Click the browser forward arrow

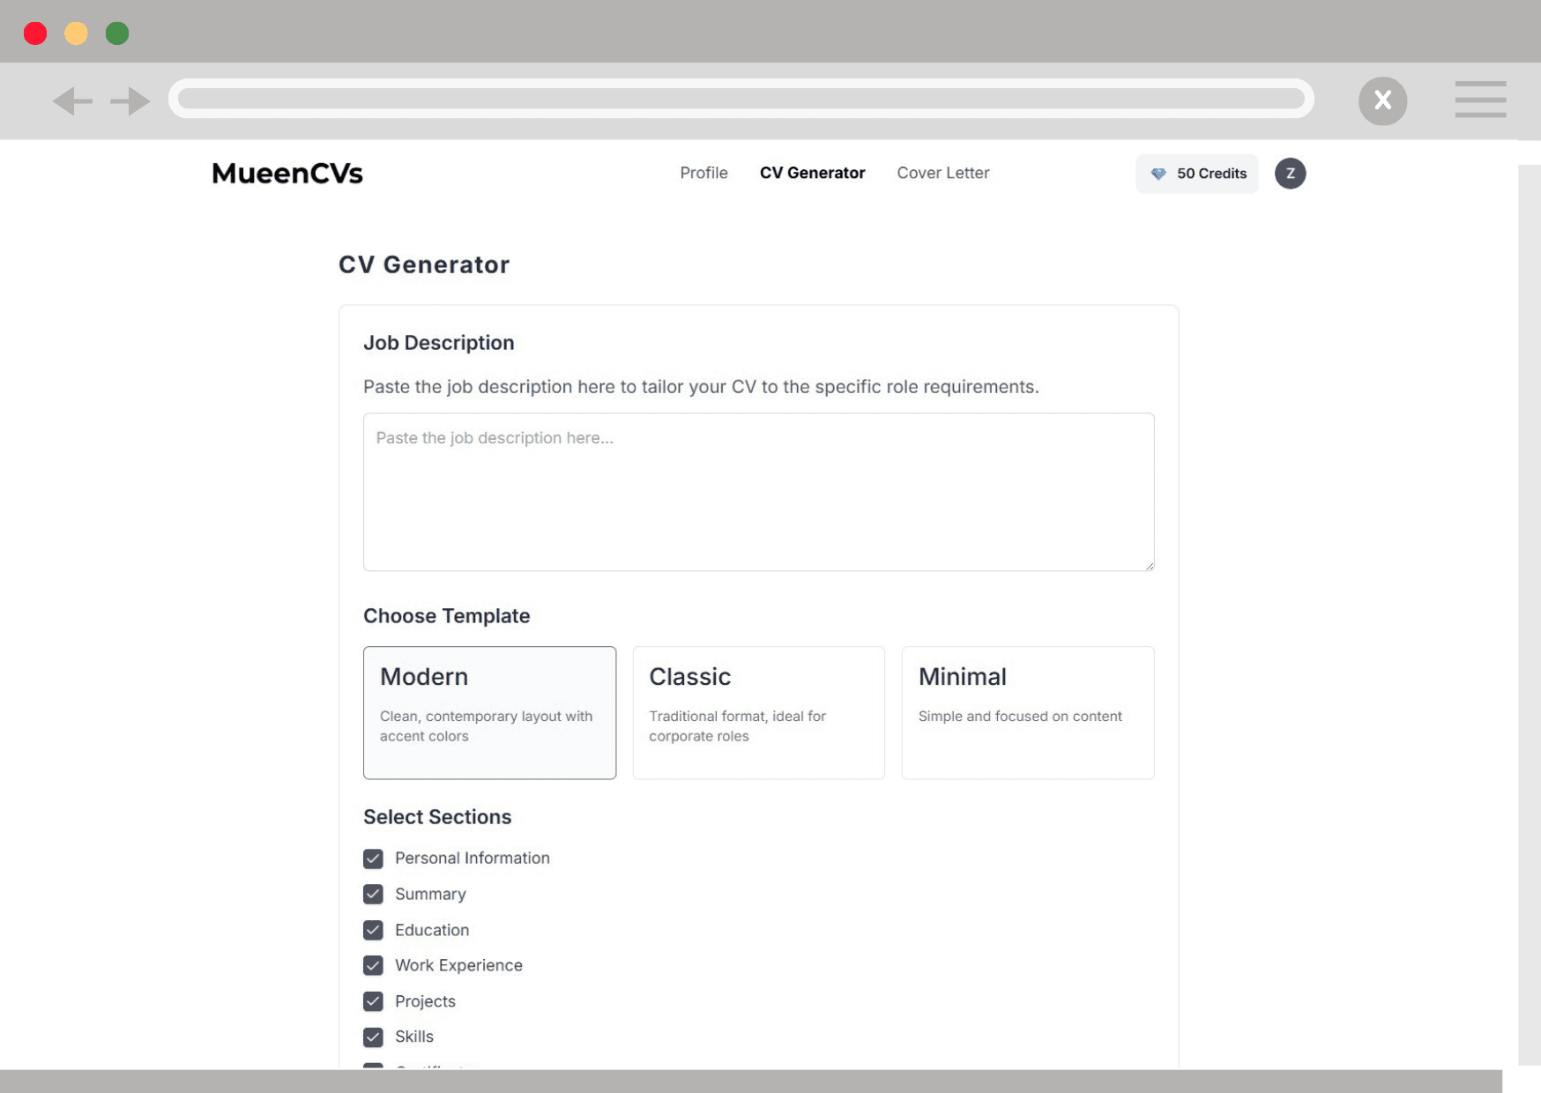130,101
